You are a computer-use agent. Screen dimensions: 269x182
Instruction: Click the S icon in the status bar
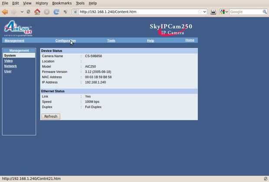[266, 179]
